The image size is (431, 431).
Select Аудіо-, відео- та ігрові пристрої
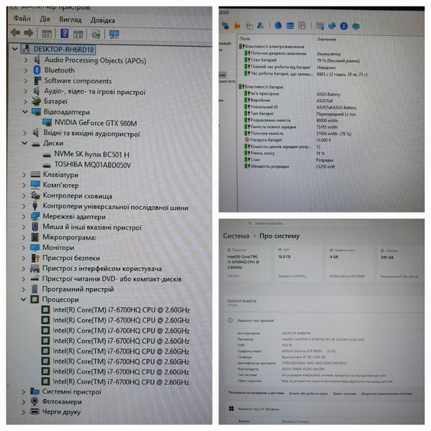click(95, 91)
